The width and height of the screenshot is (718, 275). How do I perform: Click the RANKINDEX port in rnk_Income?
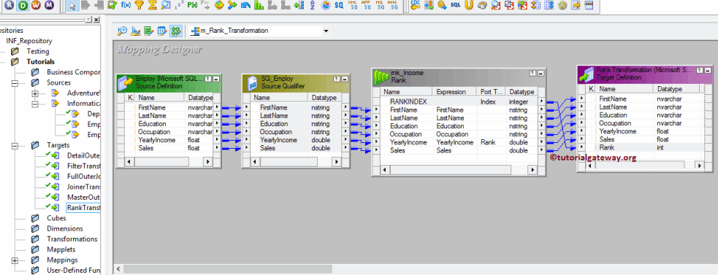pyautogui.click(x=408, y=101)
